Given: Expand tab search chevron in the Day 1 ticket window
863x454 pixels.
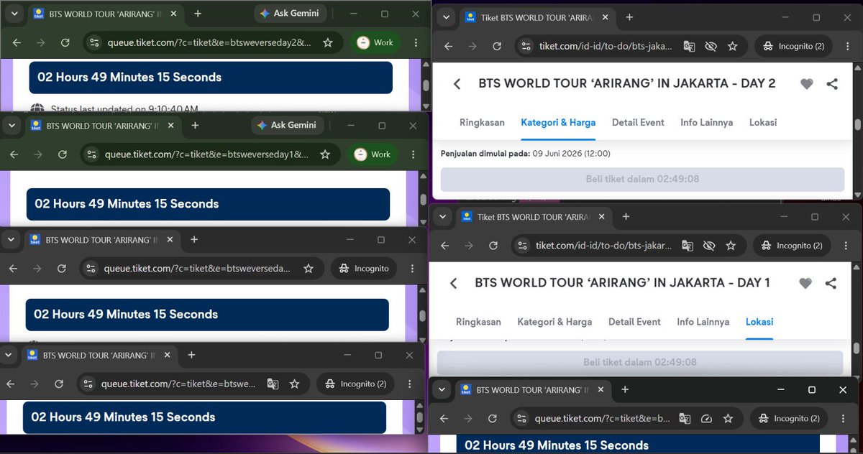Looking at the screenshot, I should (x=443, y=217).
